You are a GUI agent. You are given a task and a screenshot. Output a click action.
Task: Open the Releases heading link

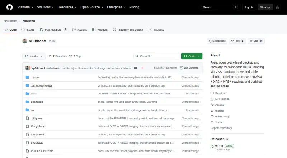219,139
